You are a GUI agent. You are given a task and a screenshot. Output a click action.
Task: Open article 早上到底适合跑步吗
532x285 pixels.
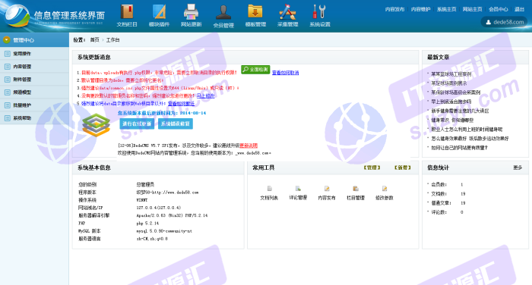click(x=451, y=102)
